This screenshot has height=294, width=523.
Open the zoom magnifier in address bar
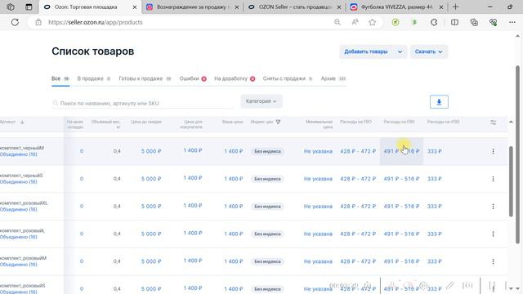coord(337,22)
